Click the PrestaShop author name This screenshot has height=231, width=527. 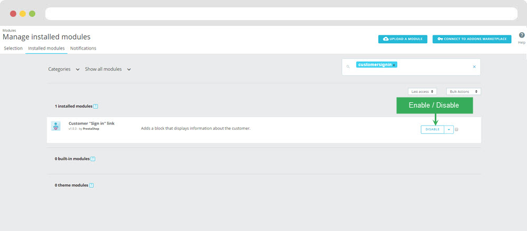91,129
